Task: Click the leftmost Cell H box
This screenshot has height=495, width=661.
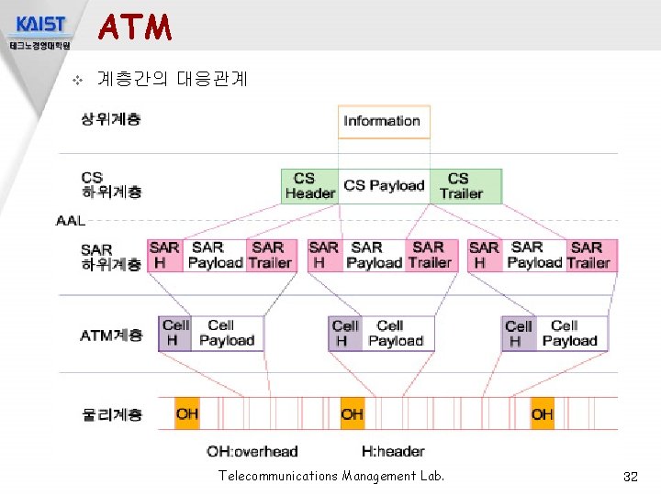Action: (175, 334)
